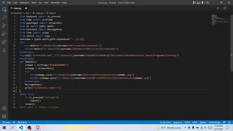Run the Python file with play button
233x131 pixels.
(x=218, y=8)
